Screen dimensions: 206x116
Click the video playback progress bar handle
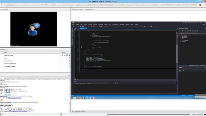click(108, 115)
